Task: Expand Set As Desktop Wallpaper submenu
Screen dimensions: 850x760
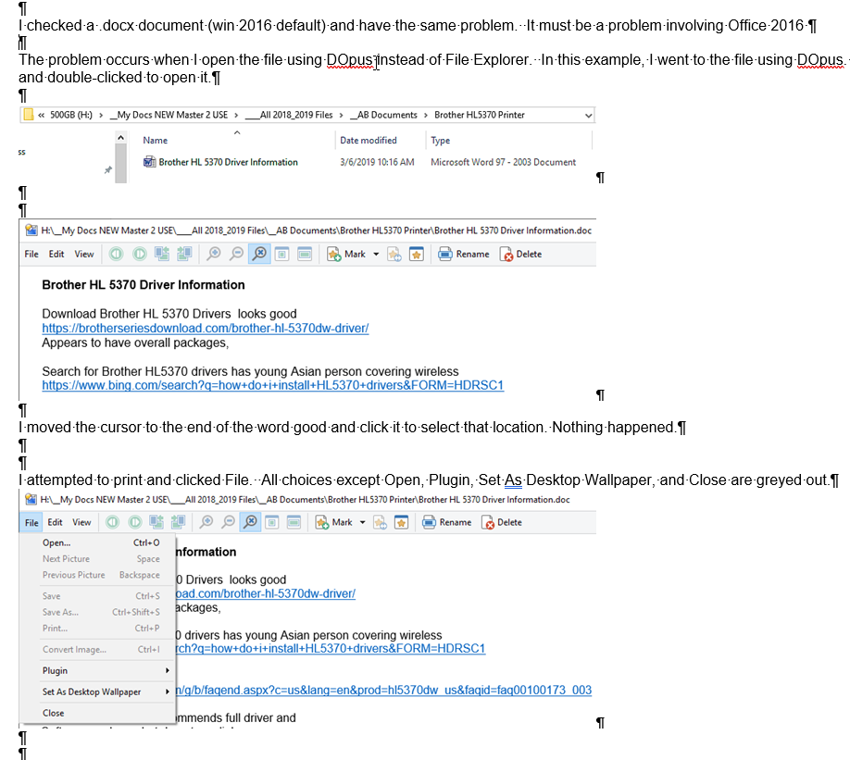Action: pos(97,691)
